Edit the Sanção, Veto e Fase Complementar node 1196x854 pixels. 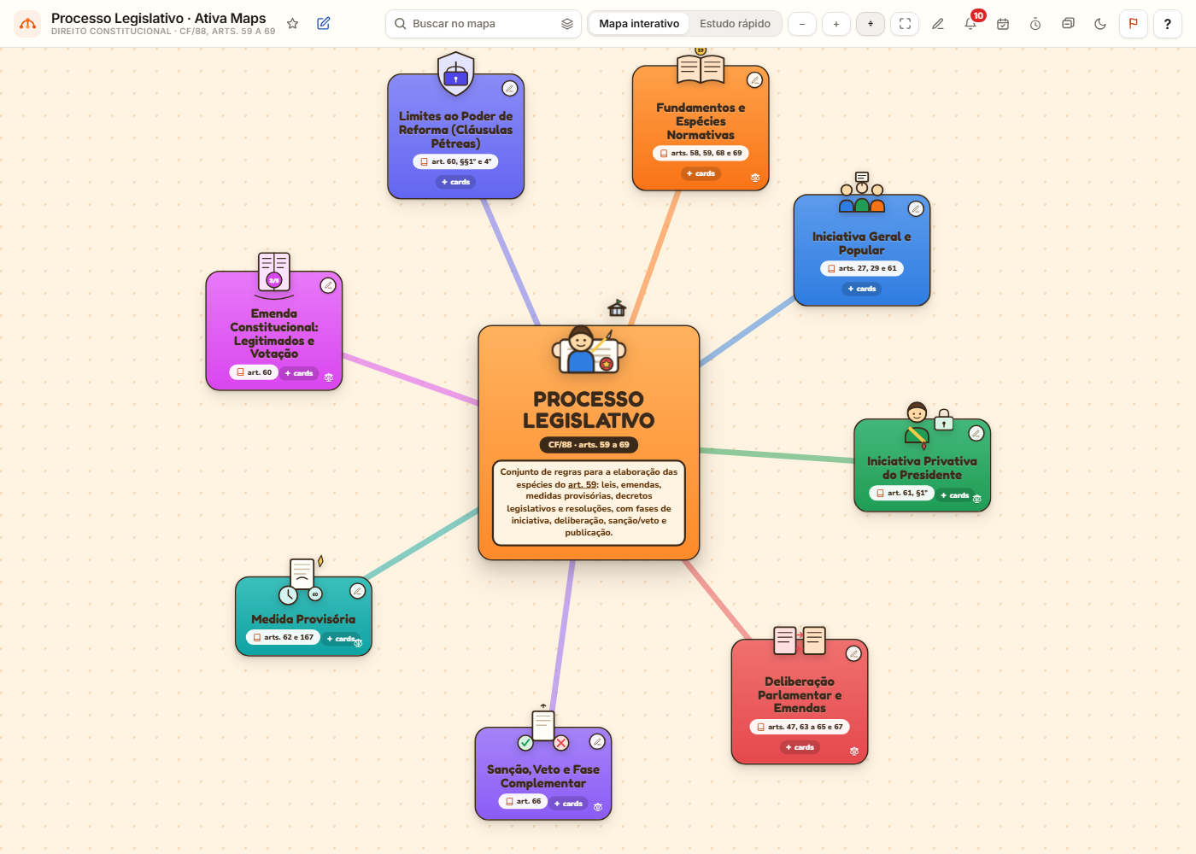click(597, 741)
